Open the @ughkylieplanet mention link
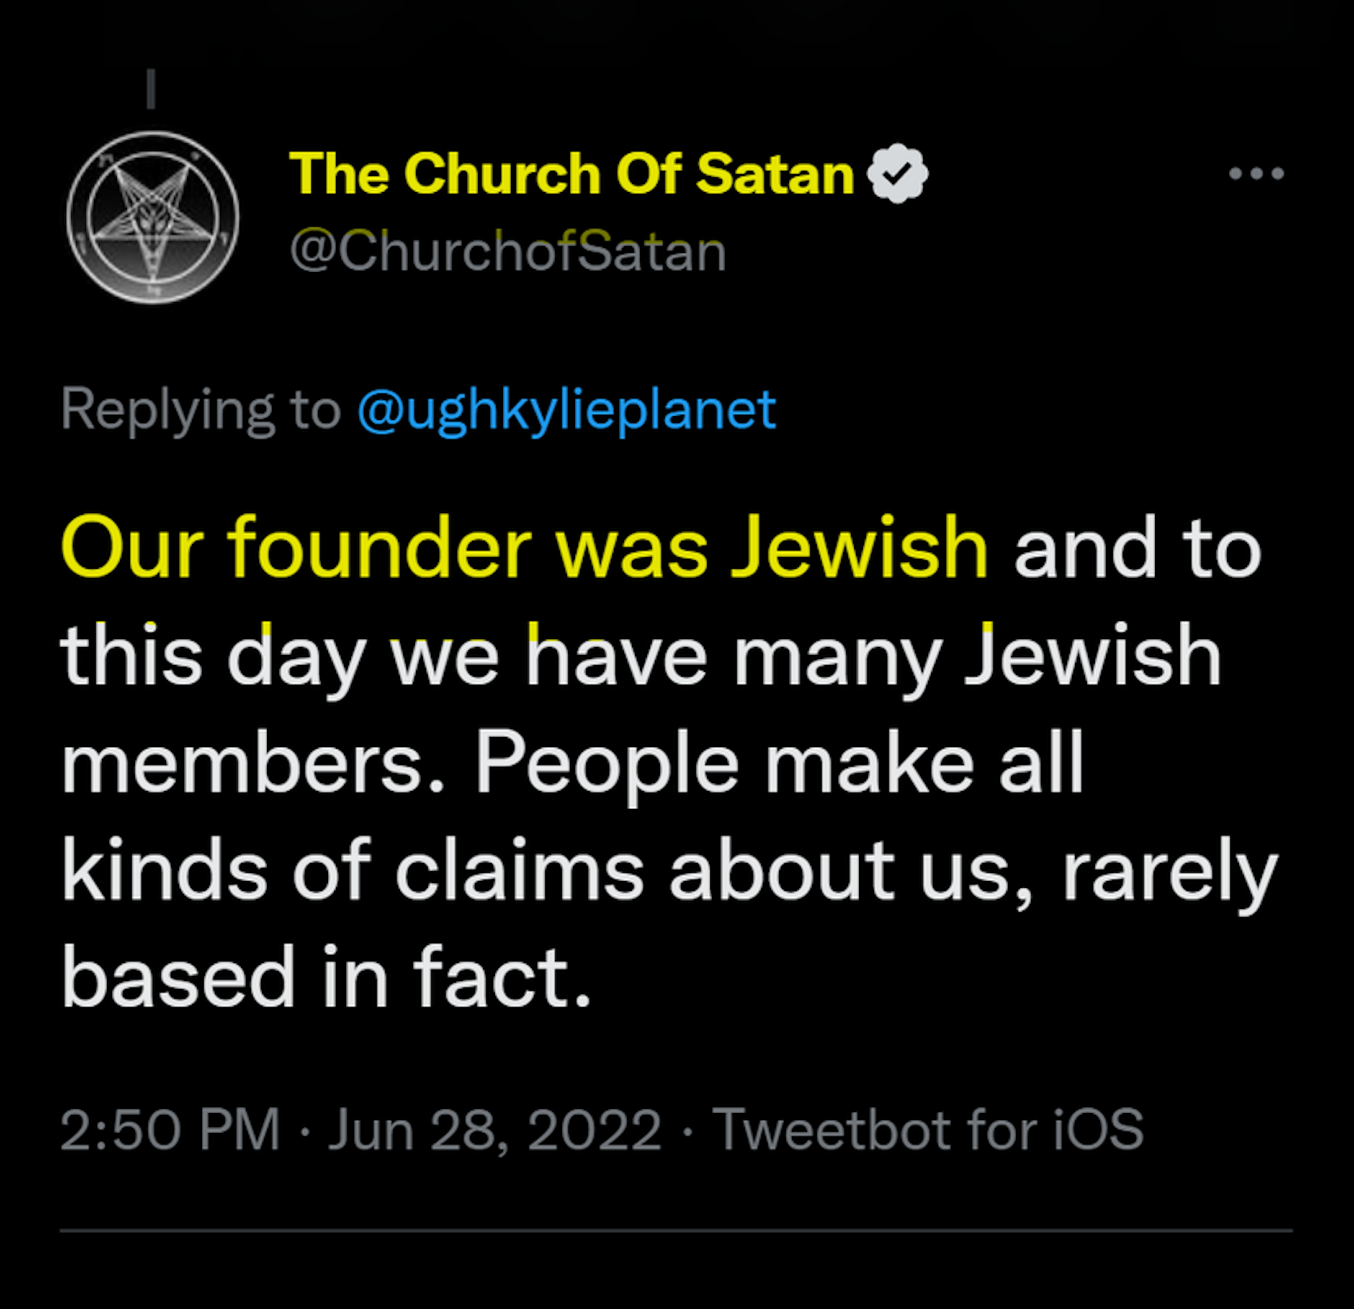Viewport: 1354px width, 1309px height. coord(566,410)
